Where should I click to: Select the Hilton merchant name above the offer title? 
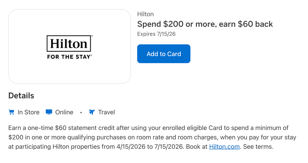(145, 14)
